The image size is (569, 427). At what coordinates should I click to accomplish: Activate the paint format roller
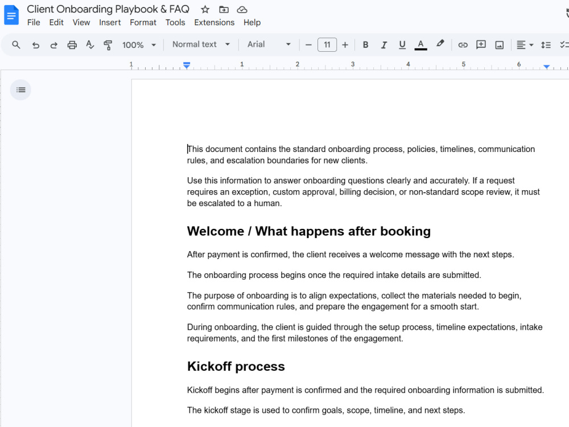108,44
